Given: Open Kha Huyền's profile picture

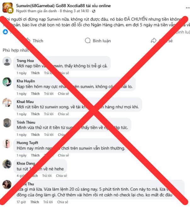Looking at the screenshot, I should coord(7,82).
